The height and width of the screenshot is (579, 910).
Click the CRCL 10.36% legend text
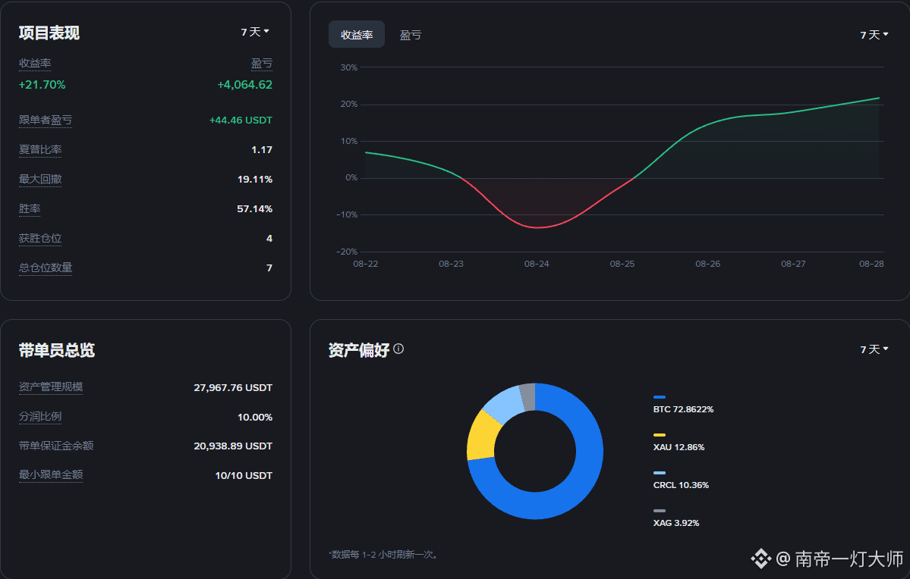point(681,485)
